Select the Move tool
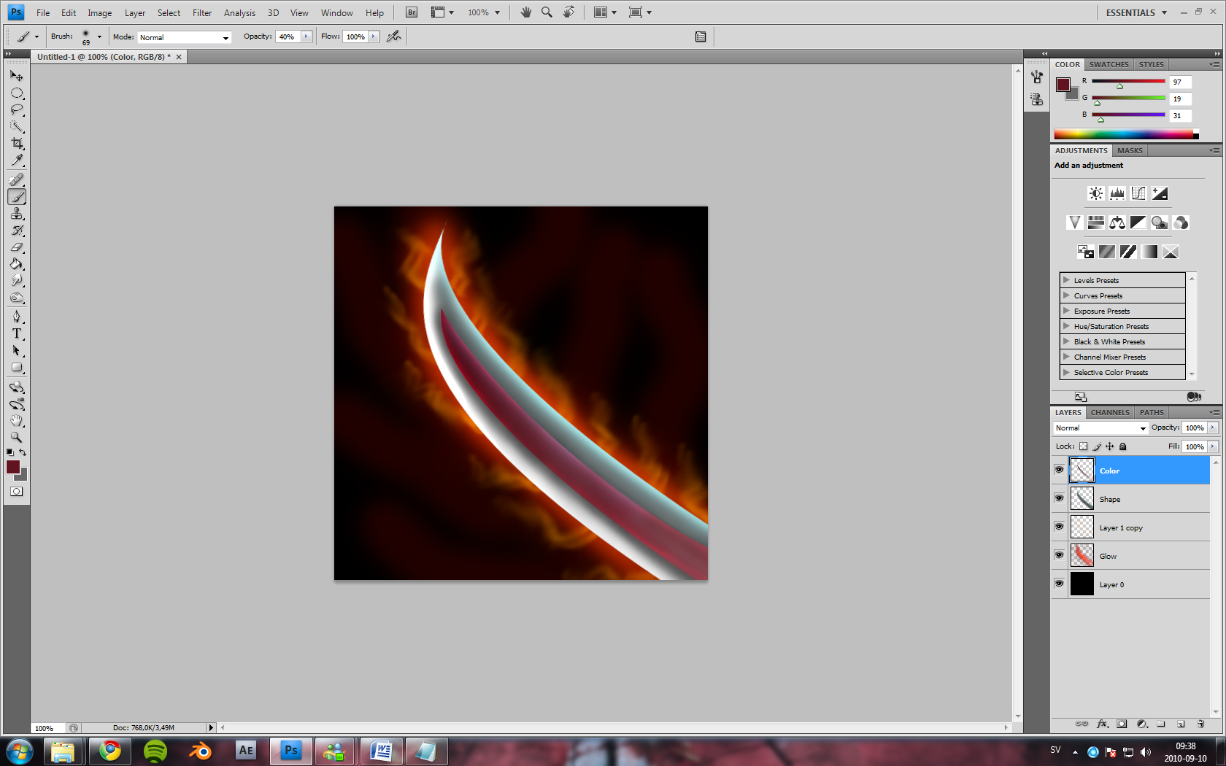 click(16, 75)
